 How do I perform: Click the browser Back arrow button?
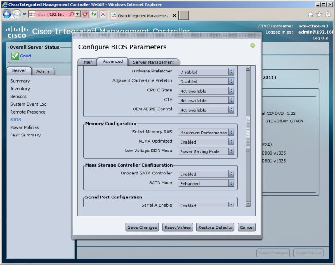(x=7, y=14)
